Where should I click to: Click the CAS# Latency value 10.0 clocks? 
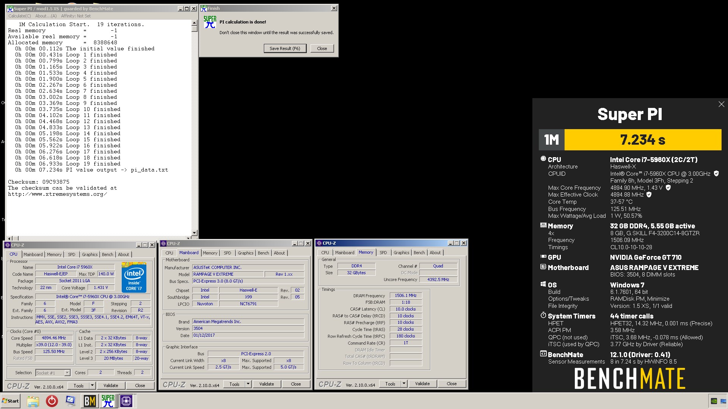click(x=406, y=309)
